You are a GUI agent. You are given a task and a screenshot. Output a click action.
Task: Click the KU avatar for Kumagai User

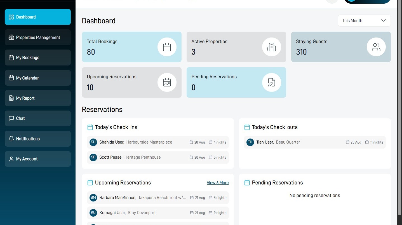93,213
